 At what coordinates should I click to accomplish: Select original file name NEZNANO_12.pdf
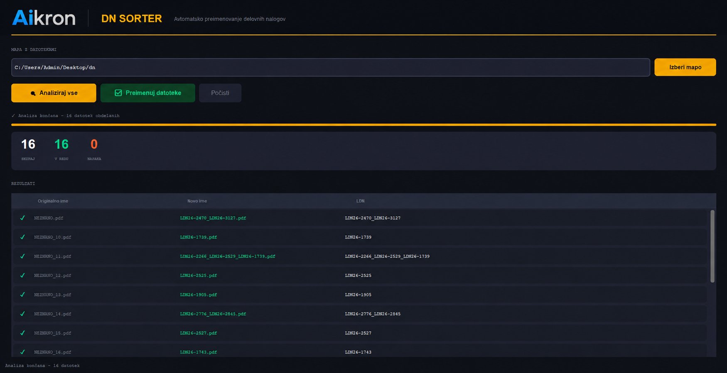click(52, 275)
